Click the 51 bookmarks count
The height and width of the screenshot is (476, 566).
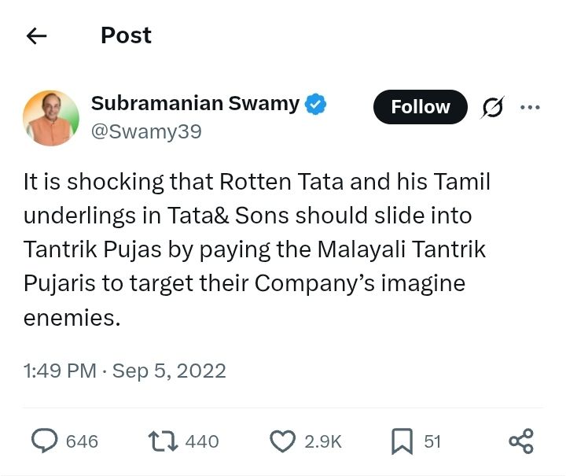click(432, 441)
